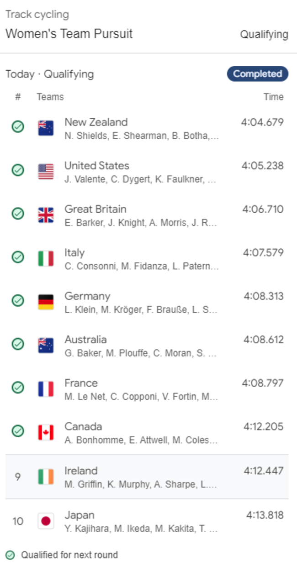The width and height of the screenshot is (297, 566).
Task: Click the Italy flag icon
Action: click(46, 258)
